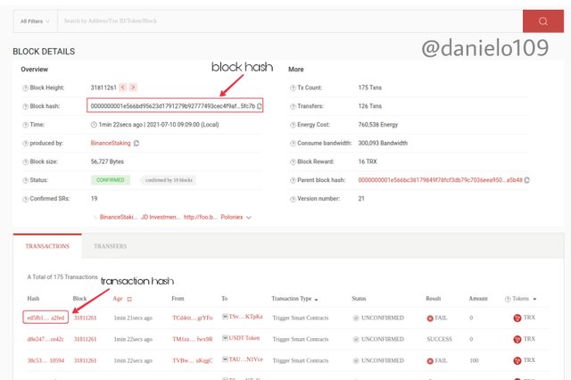Click Block Reward help icon
This screenshot has height=380, width=571.
[x=293, y=162]
